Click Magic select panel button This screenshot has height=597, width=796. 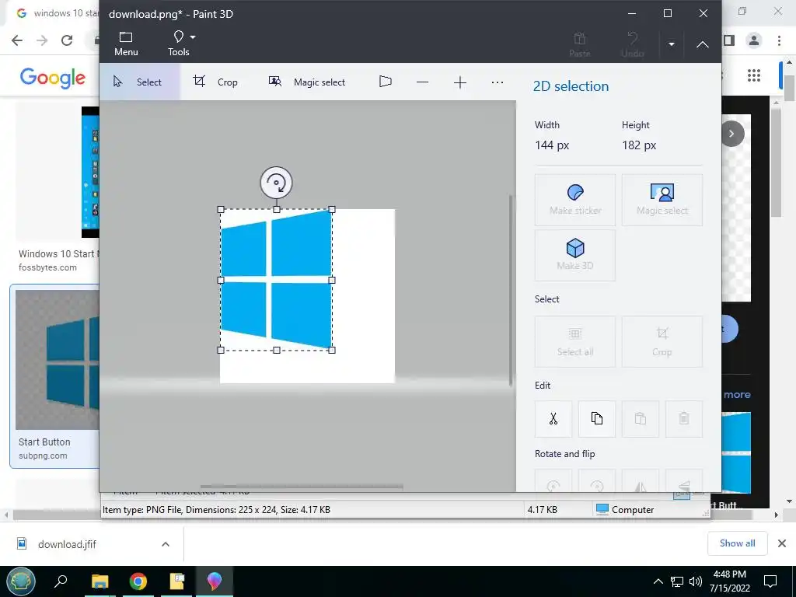tap(662, 200)
